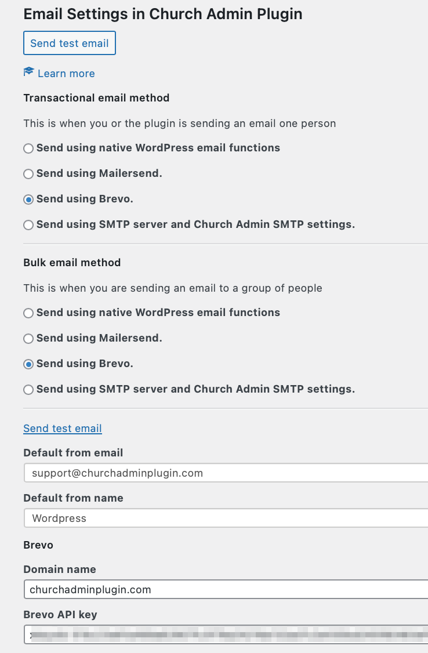Select native WordPress email for bulk method
Screen dimensions: 428x653
point(28,313)
